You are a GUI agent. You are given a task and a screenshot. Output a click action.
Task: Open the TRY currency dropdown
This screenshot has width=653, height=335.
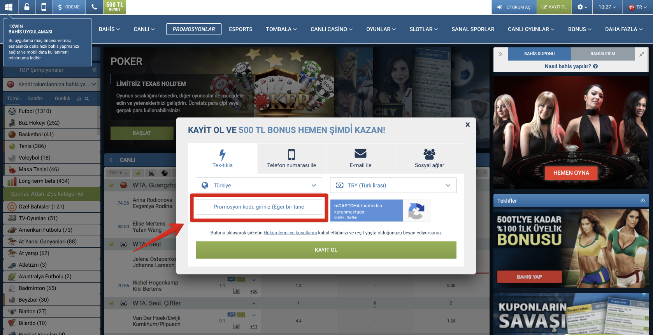click(393, 186)
